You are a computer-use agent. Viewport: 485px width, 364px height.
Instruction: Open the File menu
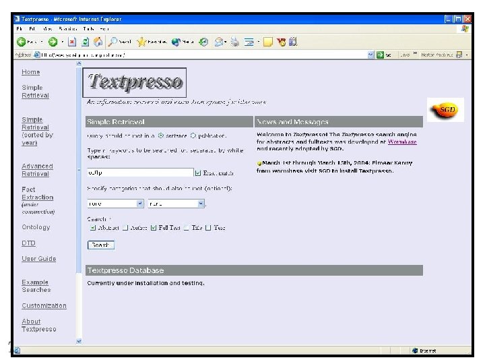19,29
